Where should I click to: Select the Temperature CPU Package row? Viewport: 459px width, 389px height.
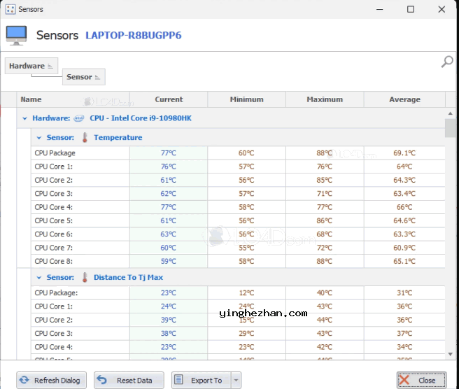pos(238,153)
